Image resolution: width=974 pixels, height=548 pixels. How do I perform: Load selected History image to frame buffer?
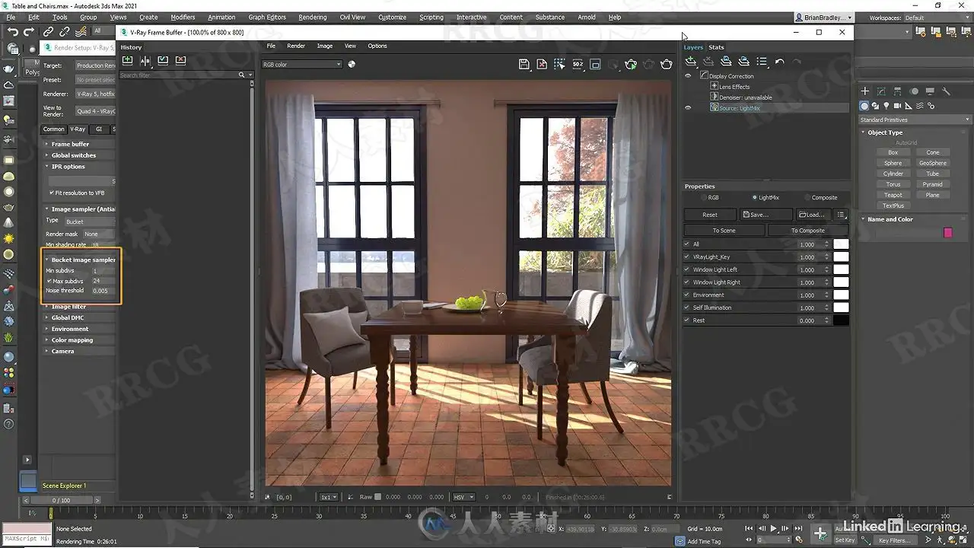pyautogui.click(x=163, y=60)
